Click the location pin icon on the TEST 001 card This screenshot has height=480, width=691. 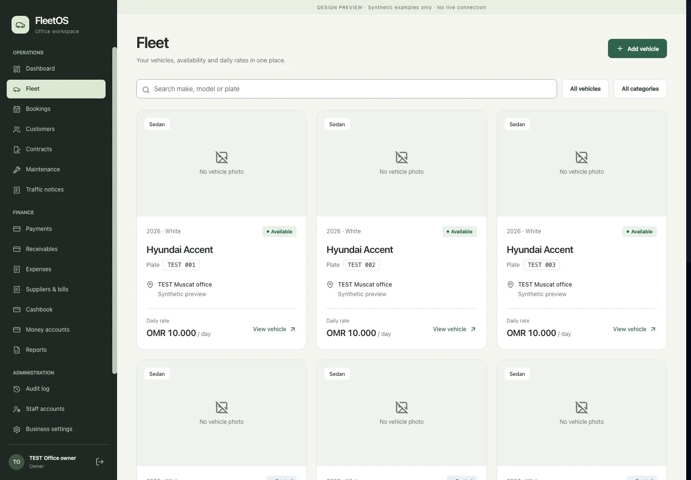pos(150,285)
